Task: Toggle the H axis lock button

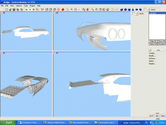Action: coord(26,9)
